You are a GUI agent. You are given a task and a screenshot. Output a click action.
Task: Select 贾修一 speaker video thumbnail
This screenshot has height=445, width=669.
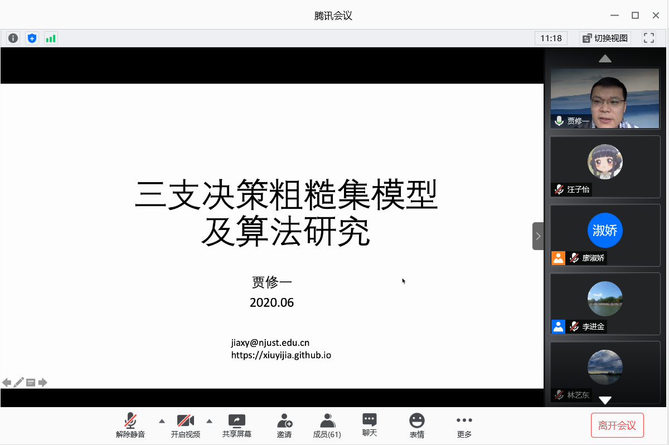pyautogui.click(x=605, y=99)
